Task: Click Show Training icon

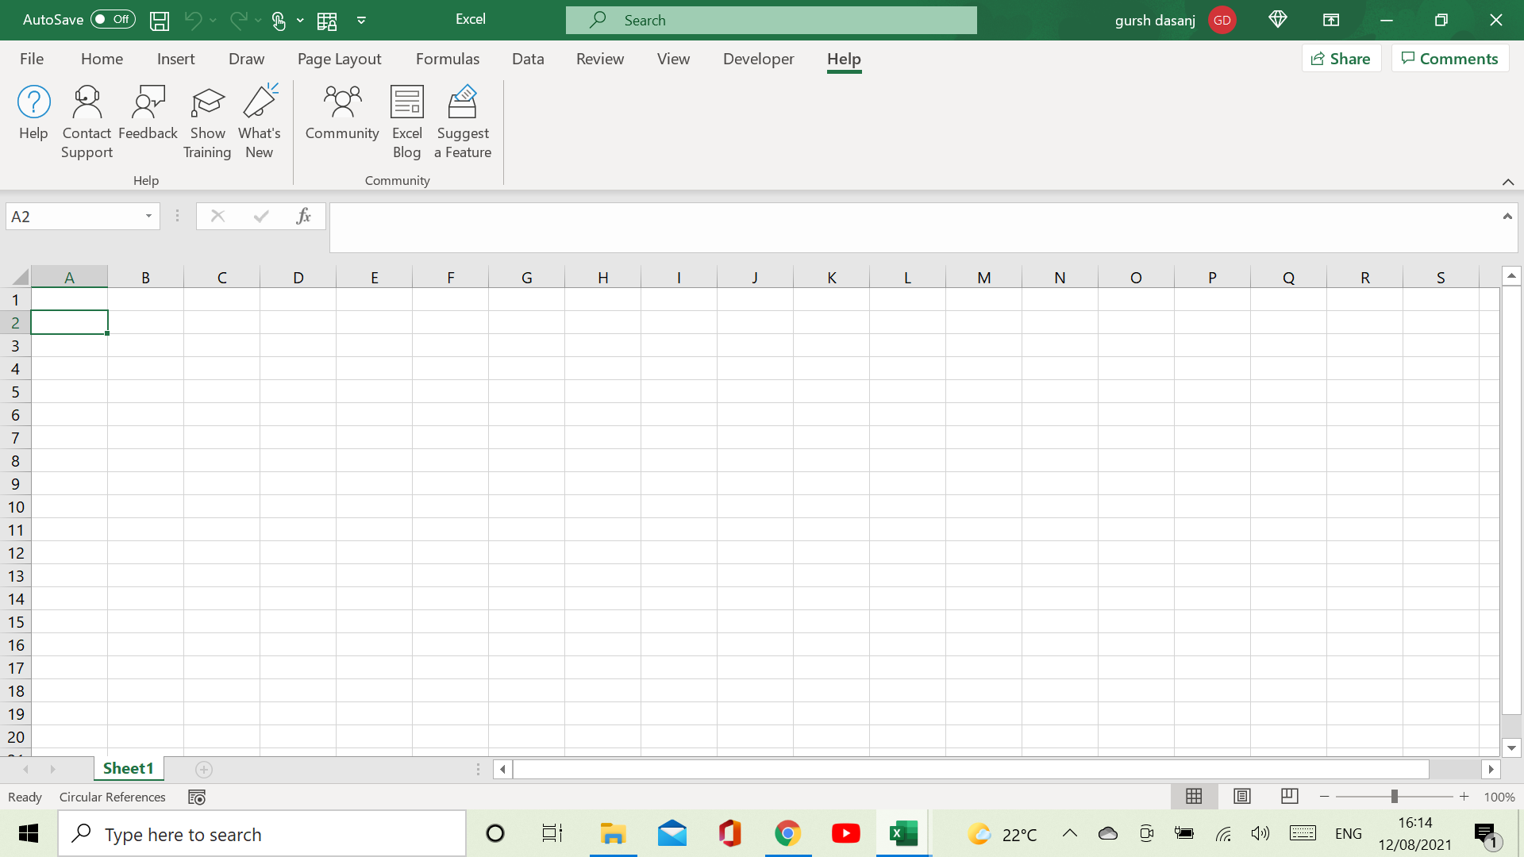Action: 207,103
